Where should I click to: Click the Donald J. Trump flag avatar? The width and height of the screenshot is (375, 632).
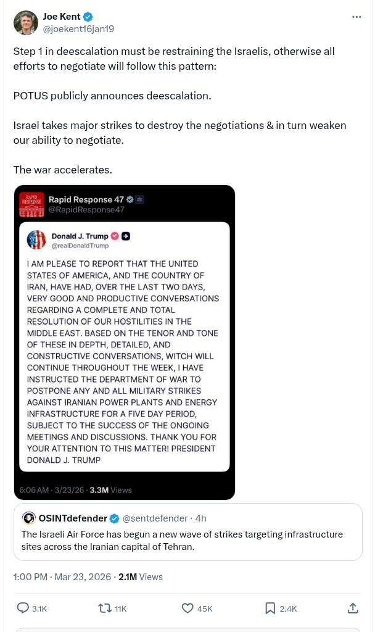coord(36,239)
